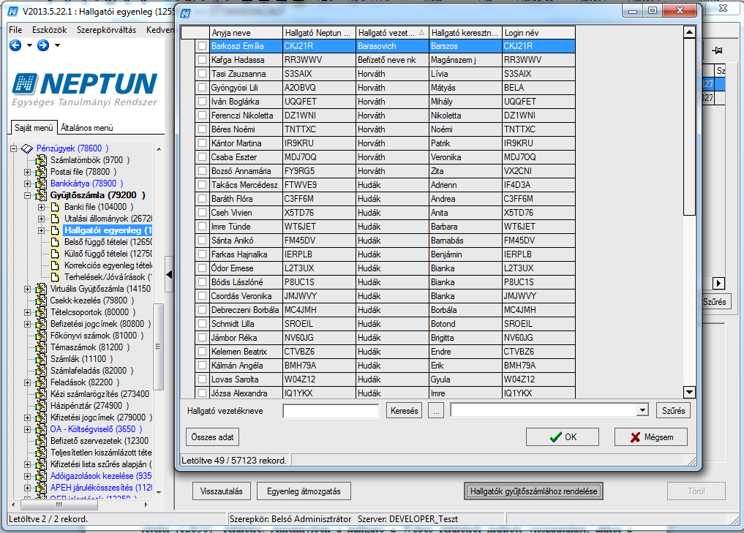The height and width of the screenshot is (533, 744).
Task: Click the Pénzügyek folder icon
Action: tap(27, 148)
